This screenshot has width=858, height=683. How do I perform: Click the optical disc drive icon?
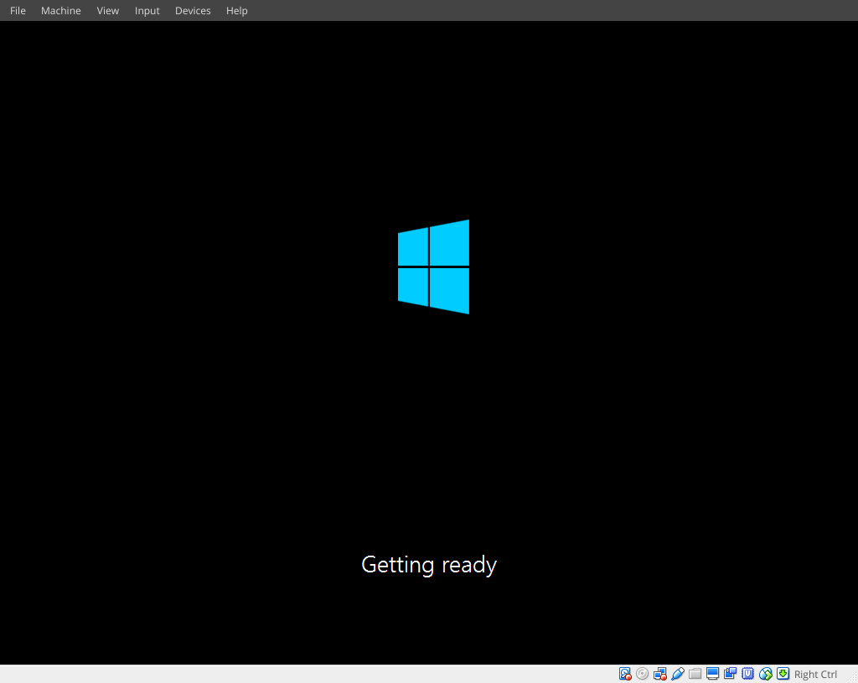[643, 674]
